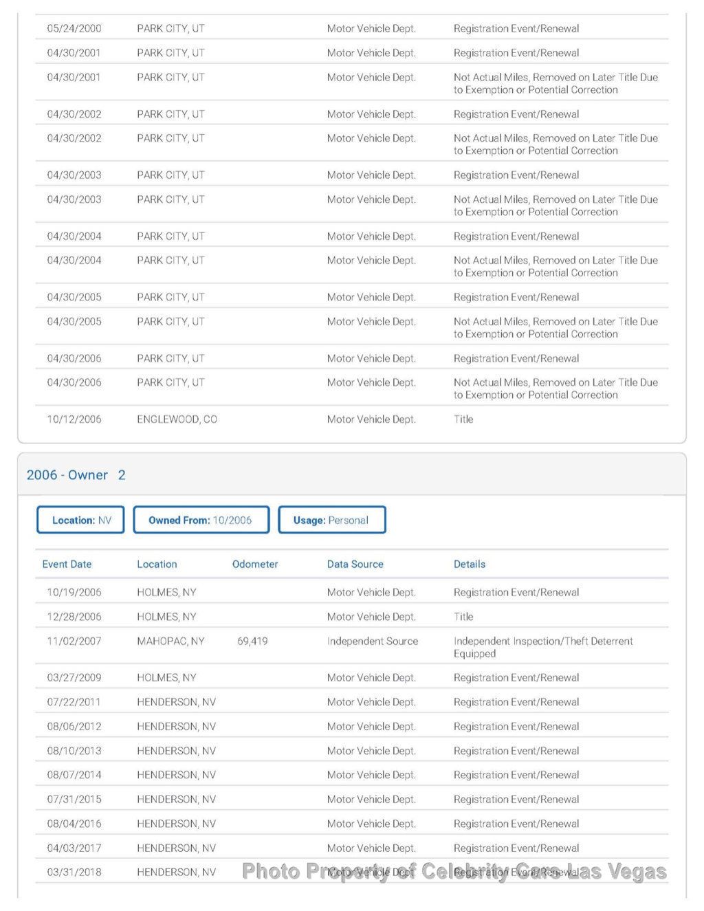
Task: Click the Usage: Personal badge
Action: pos(331,520)
